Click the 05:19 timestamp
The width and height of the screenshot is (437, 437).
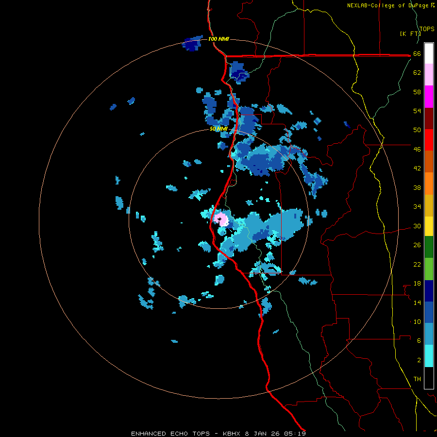coord(295,434)
